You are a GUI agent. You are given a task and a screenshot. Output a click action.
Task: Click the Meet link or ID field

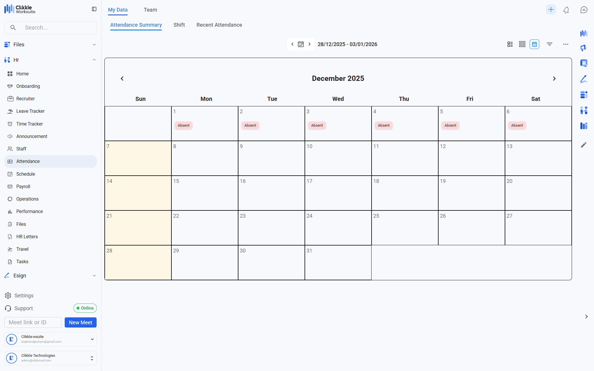[33, 323]
